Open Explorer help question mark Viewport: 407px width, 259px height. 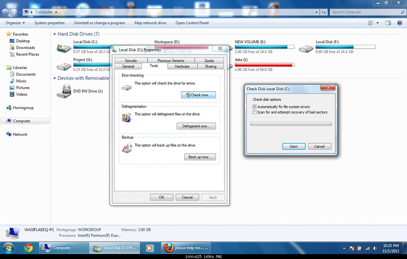(x=399, y=23)
